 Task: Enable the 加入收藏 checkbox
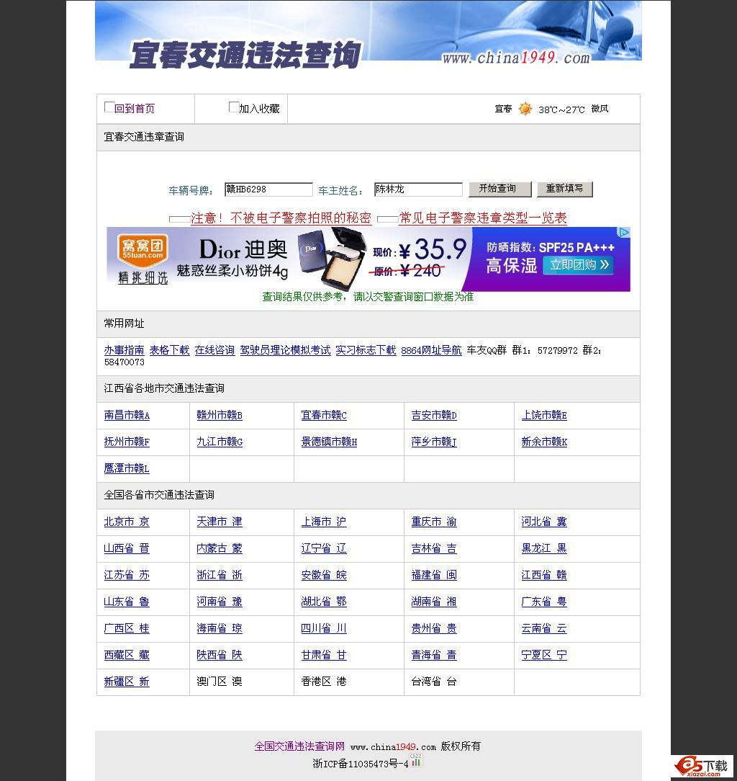pos(233,106)
